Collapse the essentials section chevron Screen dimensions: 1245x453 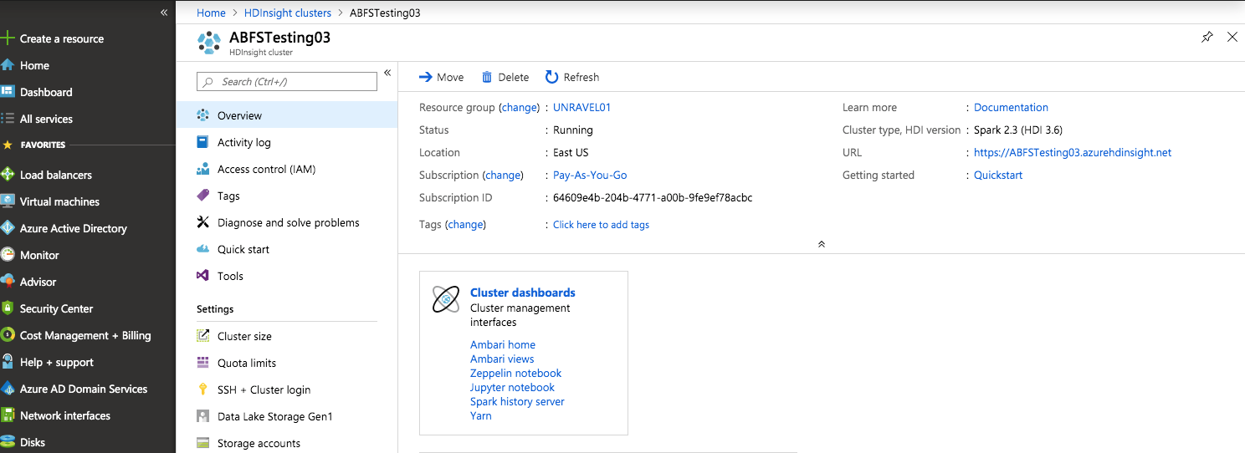coord(822,244)
